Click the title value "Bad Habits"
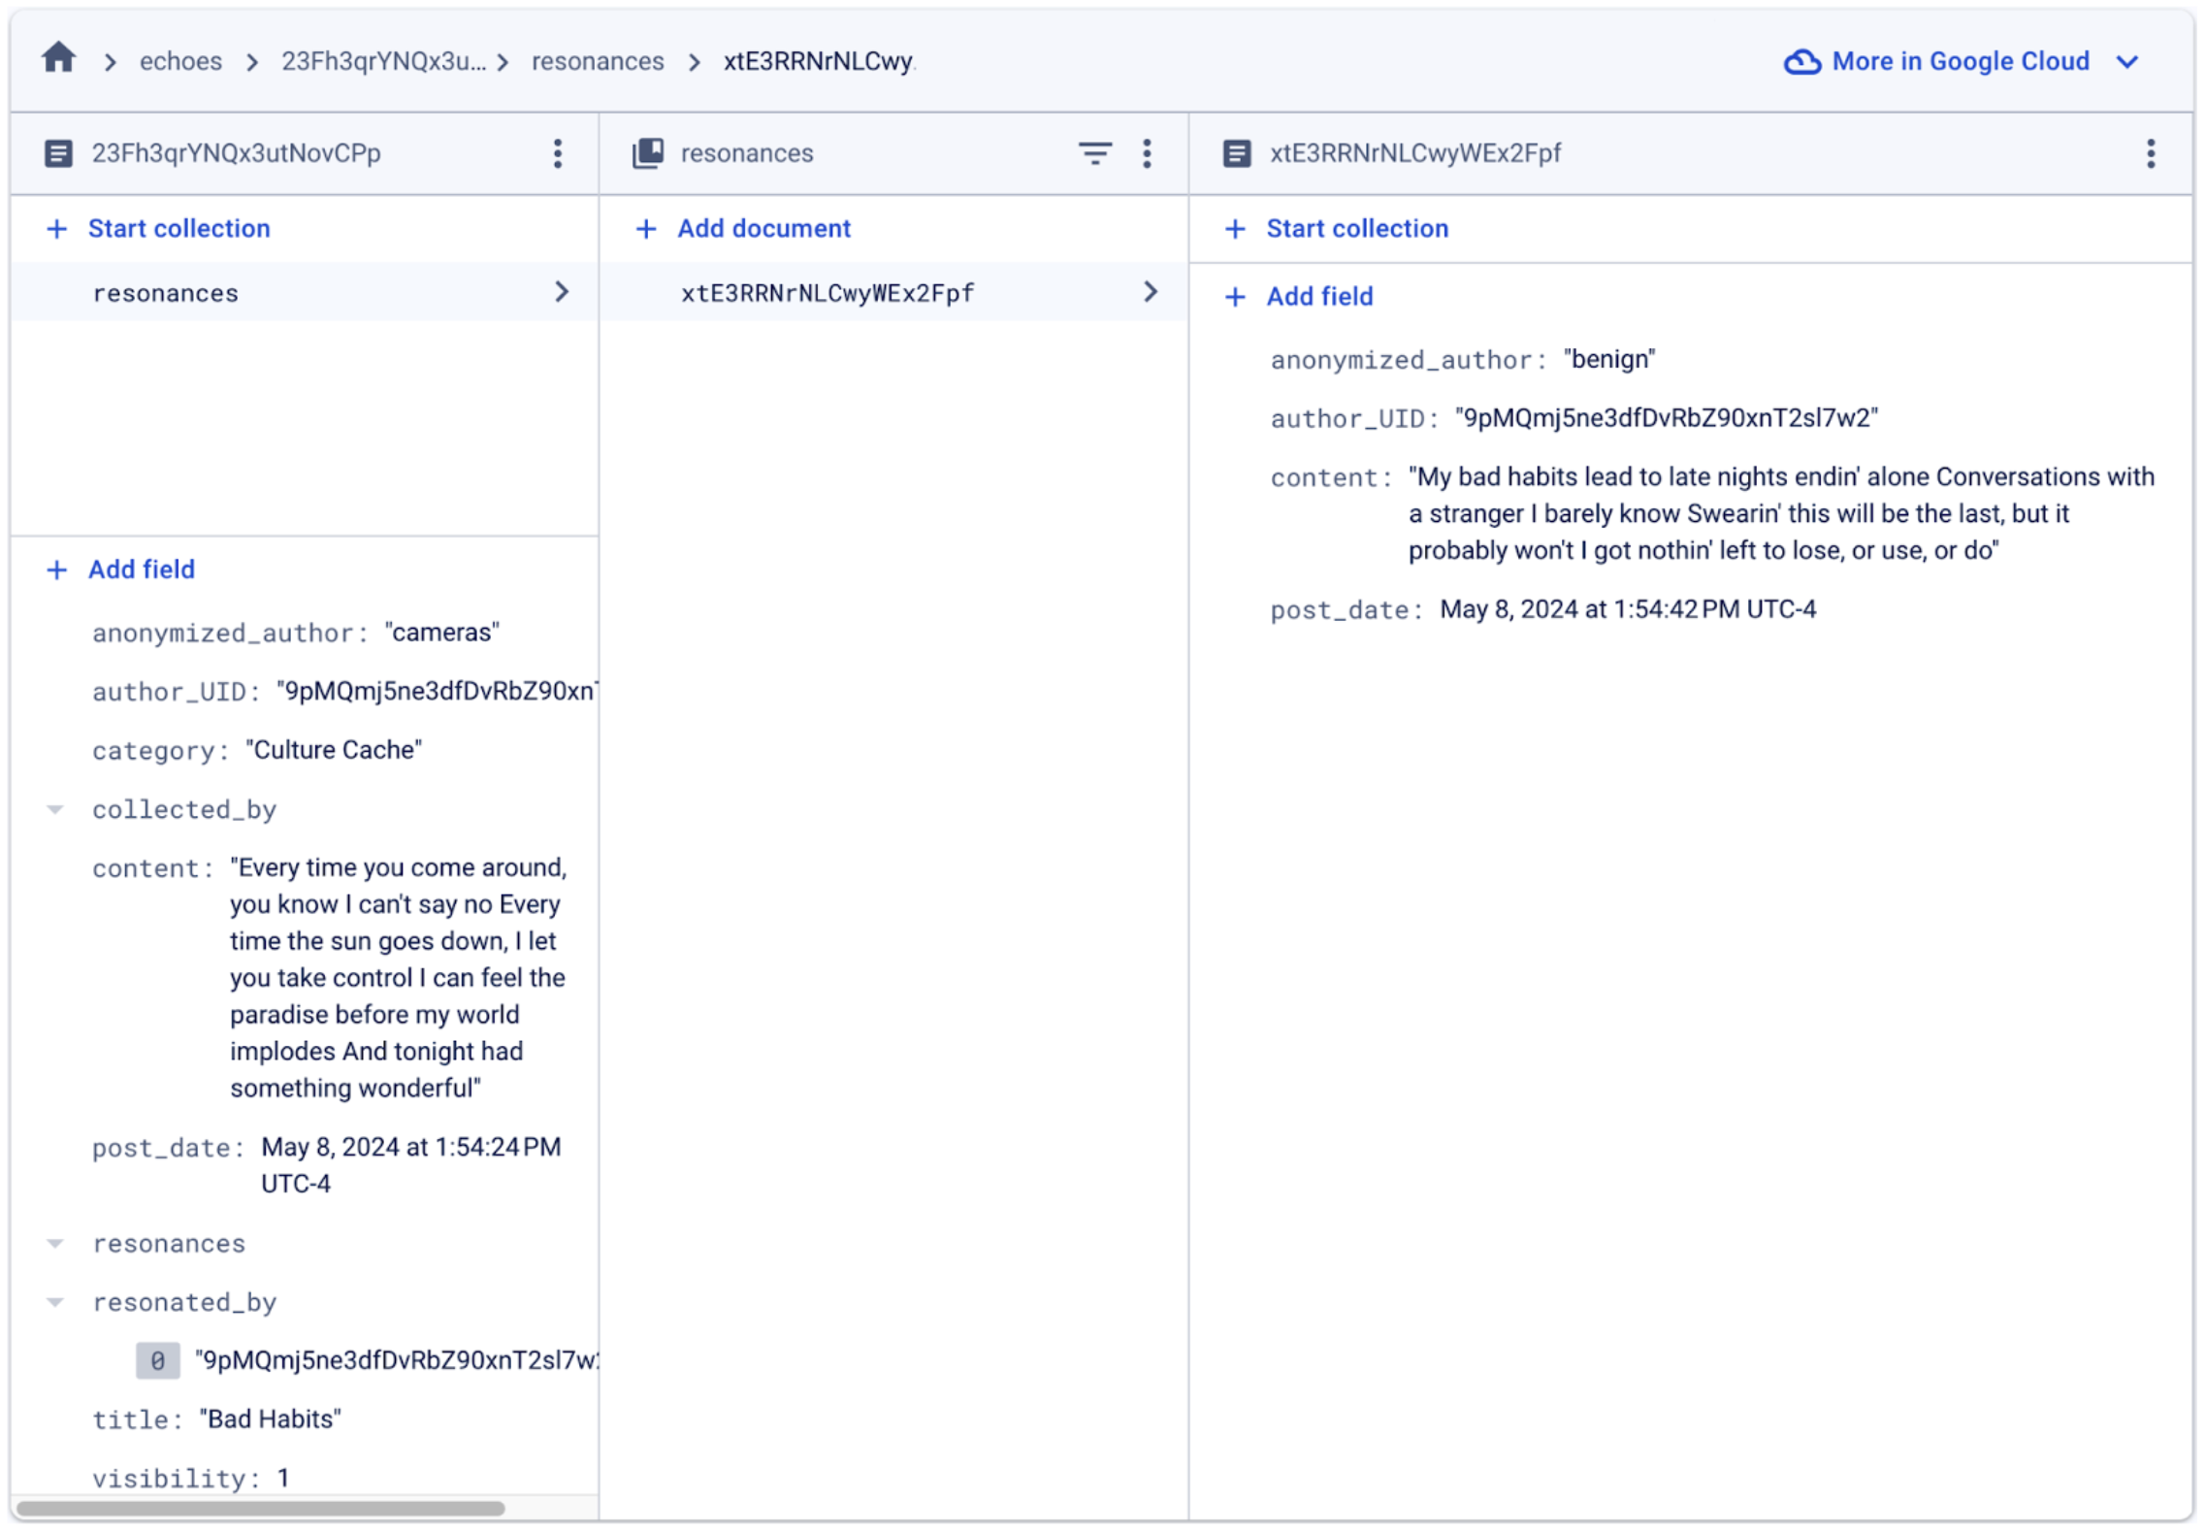The width and height of the screenshot is (2206, 1531). [271, 1418]
